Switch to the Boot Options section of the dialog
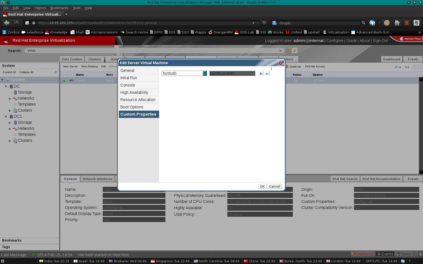423x264 pixels. (132, 107)
